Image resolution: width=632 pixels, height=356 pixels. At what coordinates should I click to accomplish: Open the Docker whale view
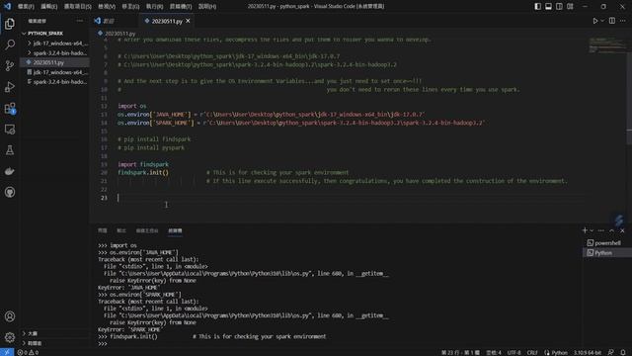10,171
